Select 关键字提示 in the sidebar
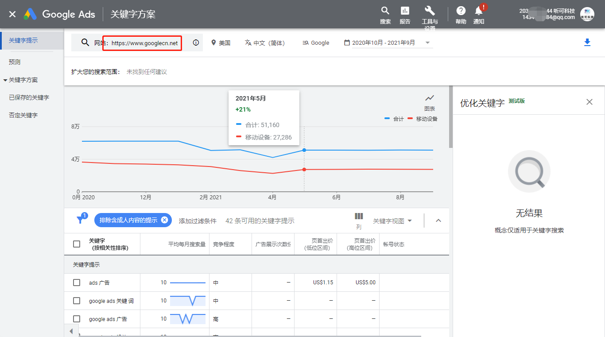 [32, 40]
